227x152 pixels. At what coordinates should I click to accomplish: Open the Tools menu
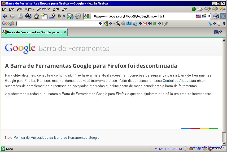click(56, 9)
